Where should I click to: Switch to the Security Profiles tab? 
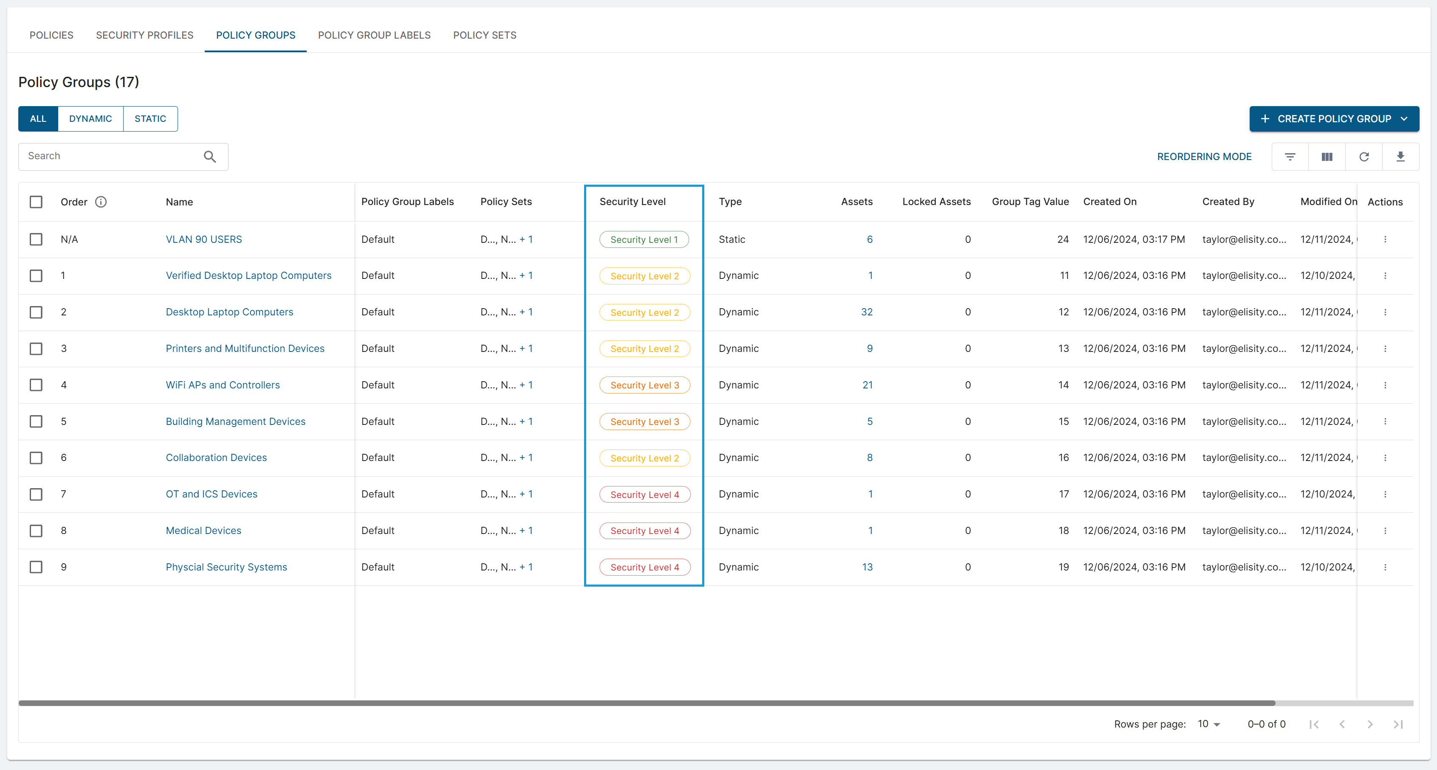[144, 35]
